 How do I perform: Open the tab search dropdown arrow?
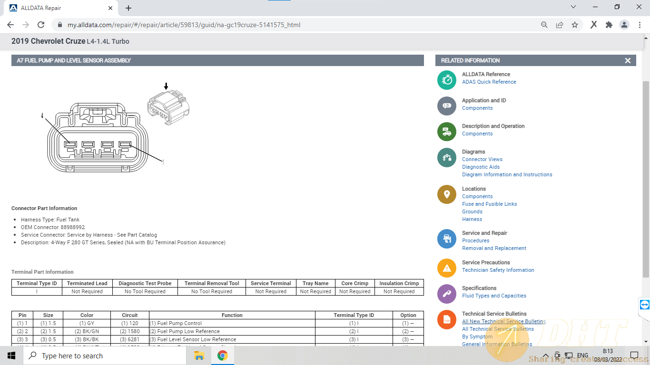coord(573,7)
